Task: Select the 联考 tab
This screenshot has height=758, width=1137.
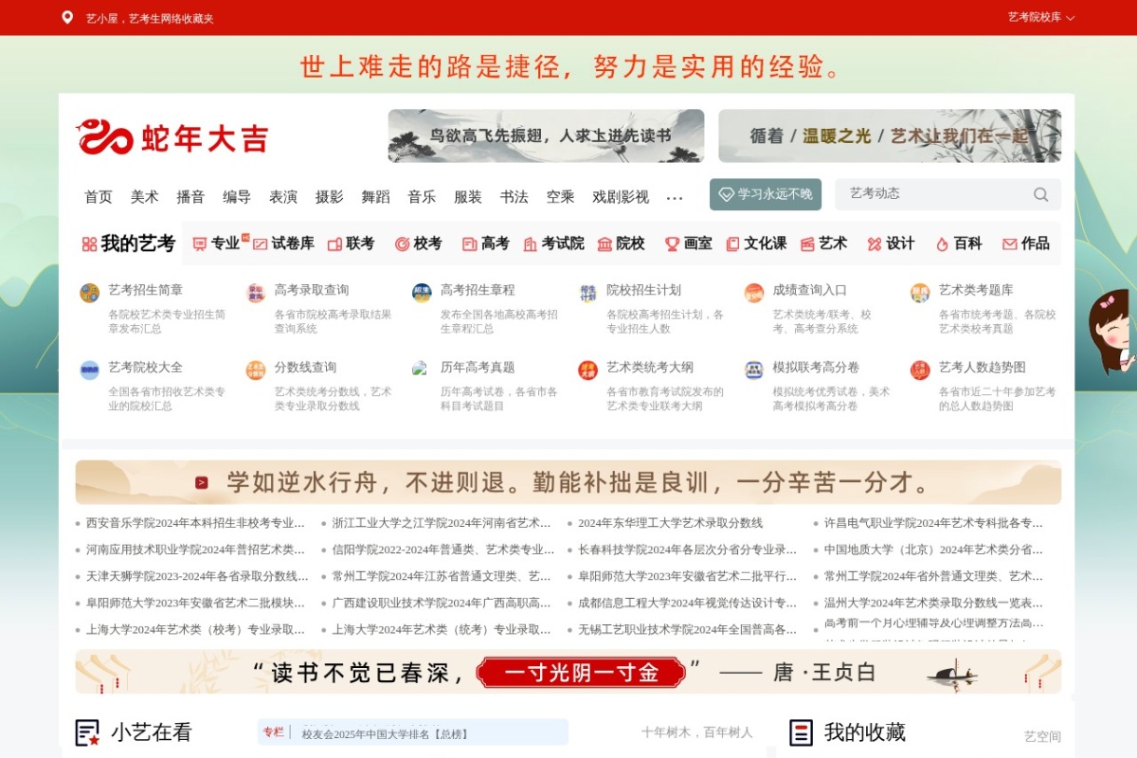Action: (351, 244)
